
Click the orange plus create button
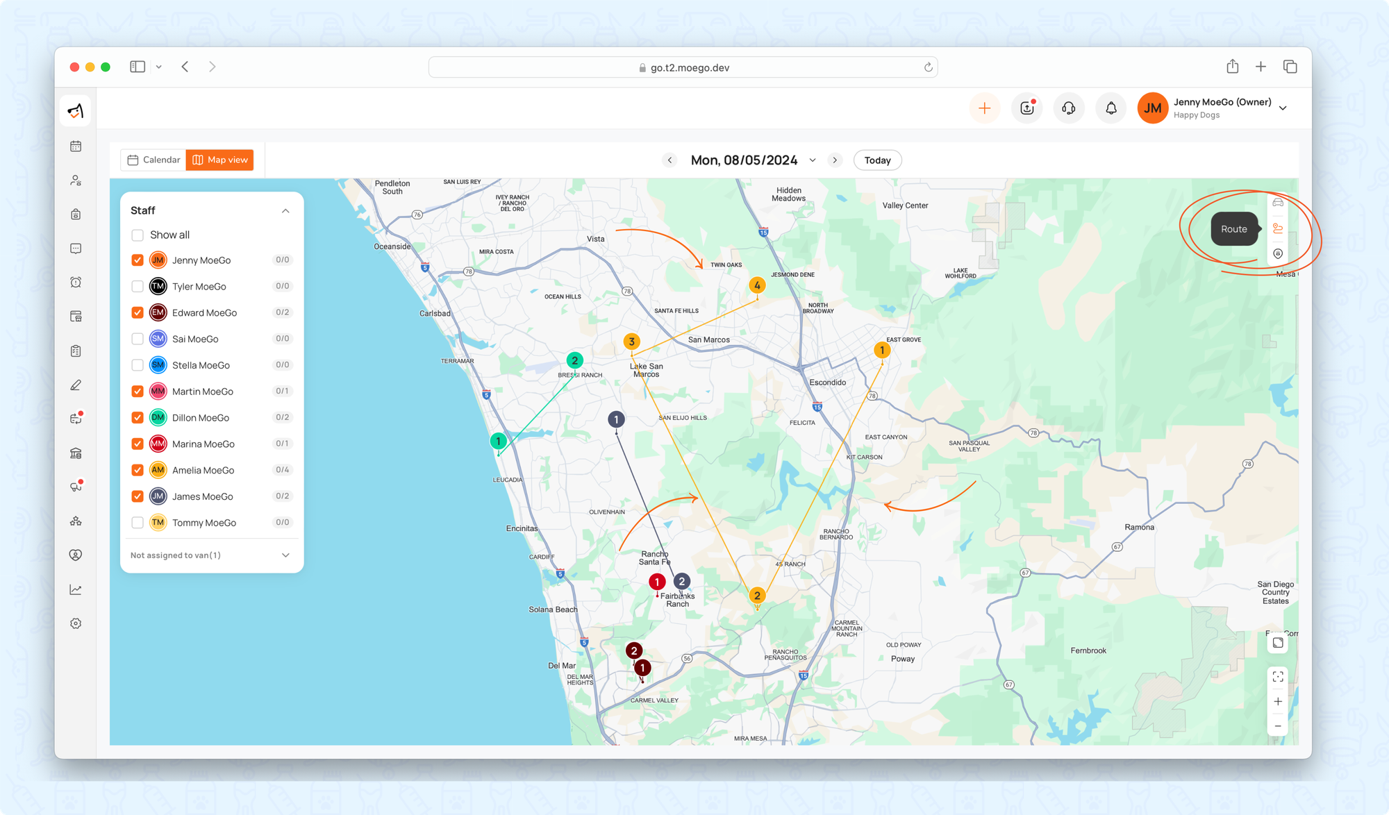[x=984, y=108]
